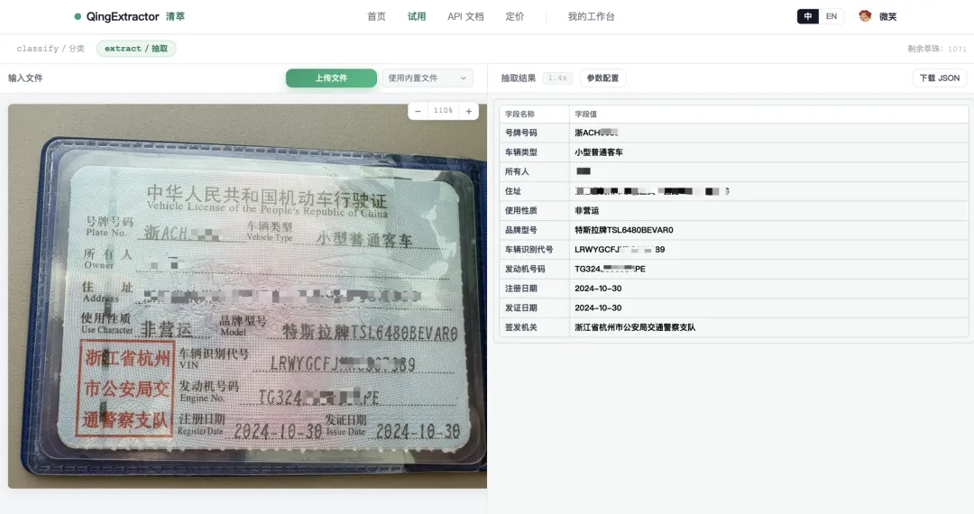Select the 品牌型号 field name cell
Screen dimensions: 974x514
[x=534, y=230]
